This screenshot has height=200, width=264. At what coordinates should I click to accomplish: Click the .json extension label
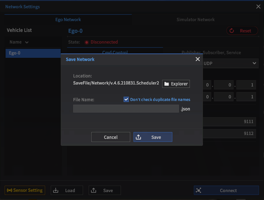(185, 109)
